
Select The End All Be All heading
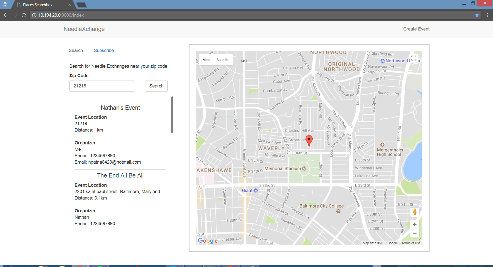pyautogui.click(x=120, y=175)
